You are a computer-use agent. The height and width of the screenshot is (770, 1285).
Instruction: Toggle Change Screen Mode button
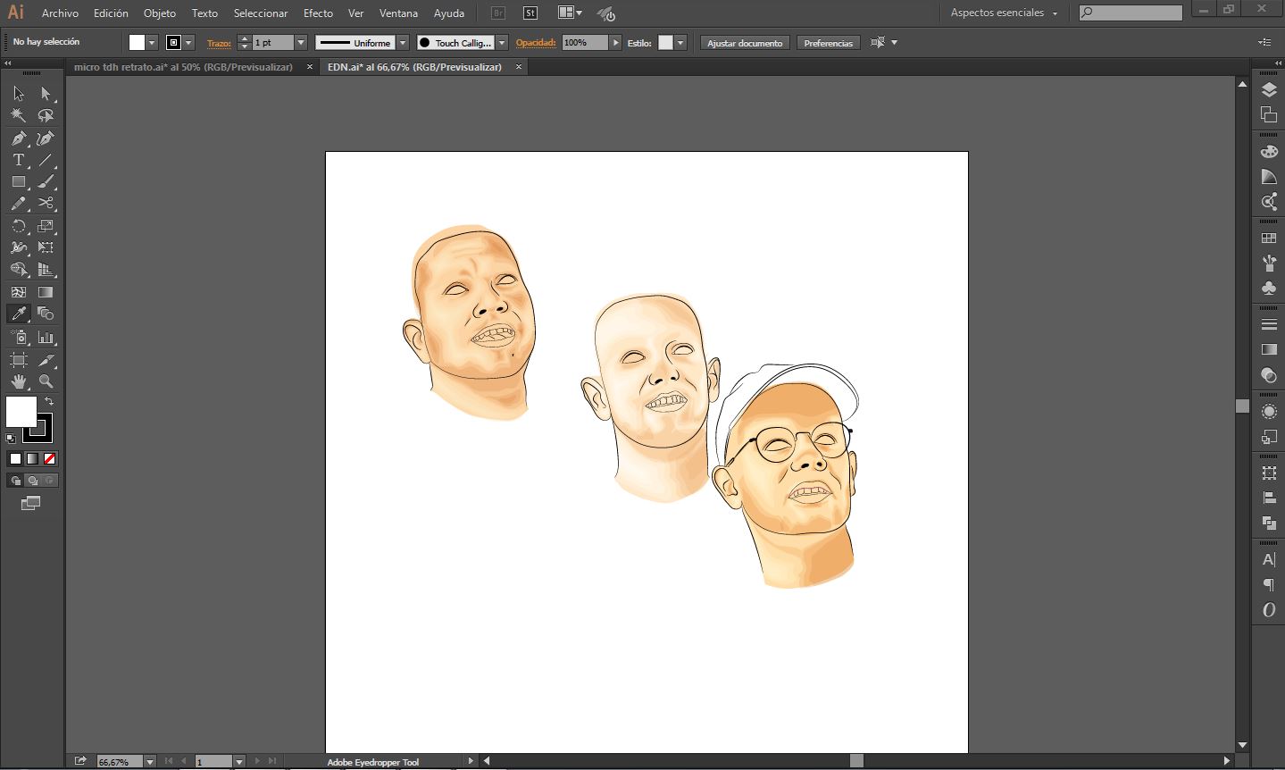pos(31,504)
